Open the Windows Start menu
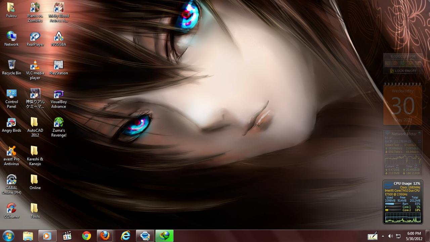The height and width of the screenshot is (242, 430). click(8, 236)
